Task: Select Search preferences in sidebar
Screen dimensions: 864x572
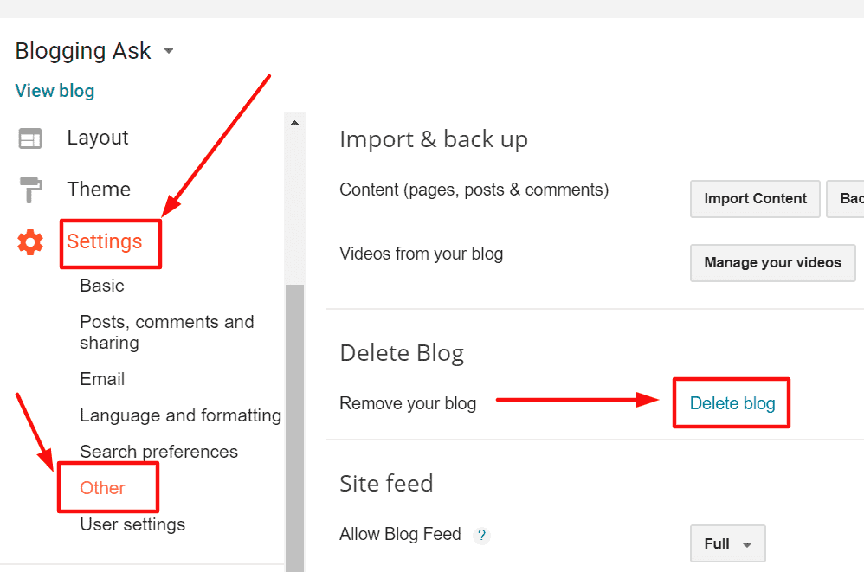Action: (x=158, y=452)
